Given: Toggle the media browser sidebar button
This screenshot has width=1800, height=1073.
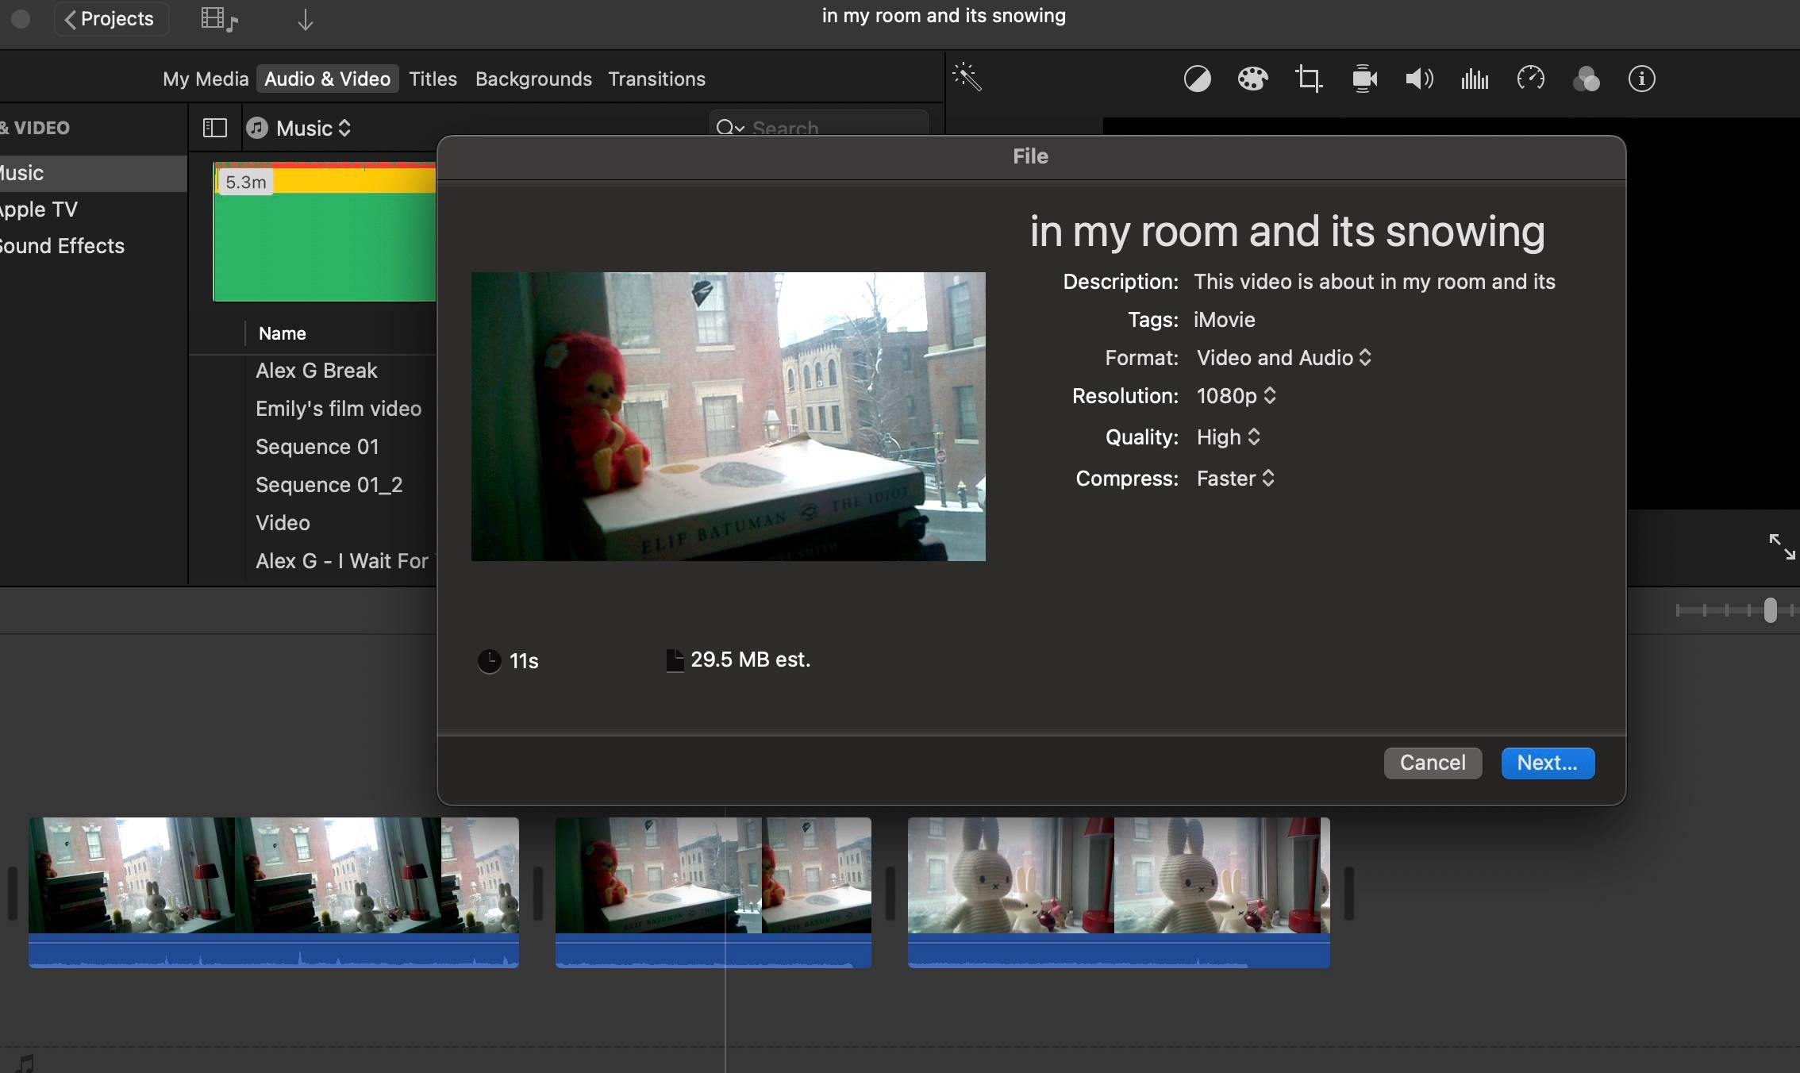Looking at the screenshot, I should (x=215, y=128).
